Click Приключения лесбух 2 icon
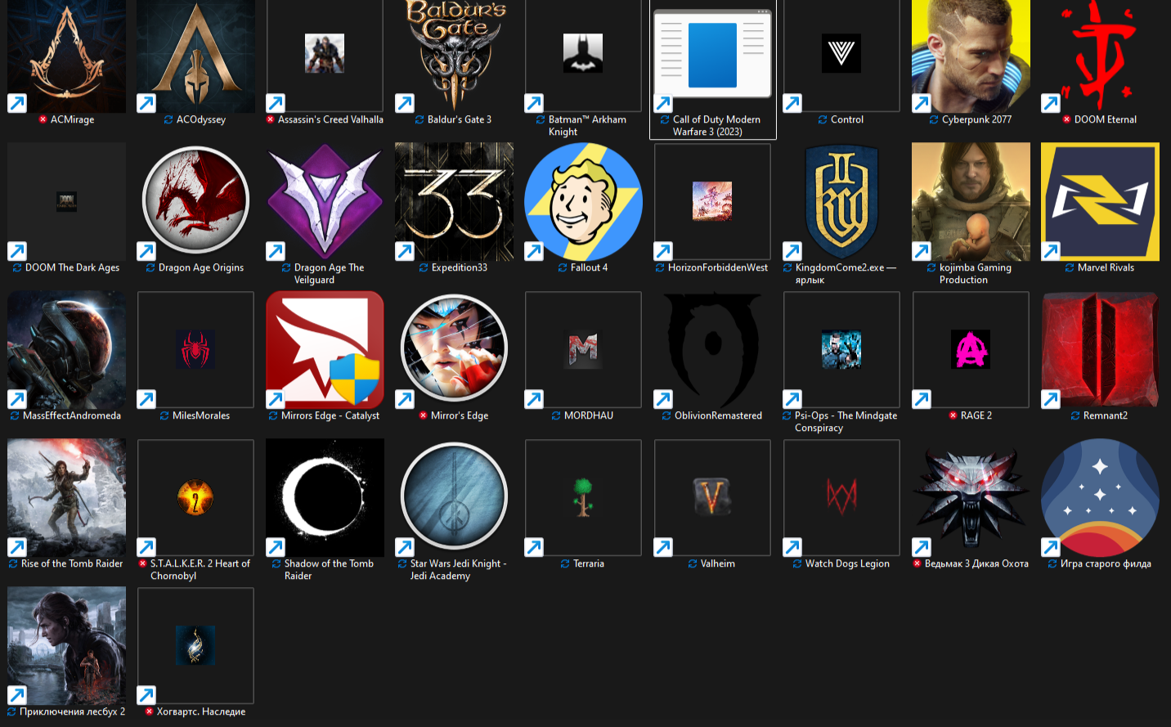 pyautogui.click(x=67, y=646)
